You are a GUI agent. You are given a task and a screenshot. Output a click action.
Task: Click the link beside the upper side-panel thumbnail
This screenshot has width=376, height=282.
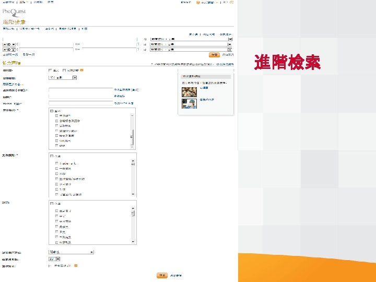coord(204,88)
